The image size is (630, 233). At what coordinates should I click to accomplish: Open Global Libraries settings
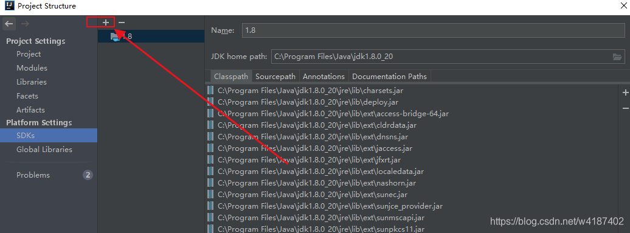point(44,150)
